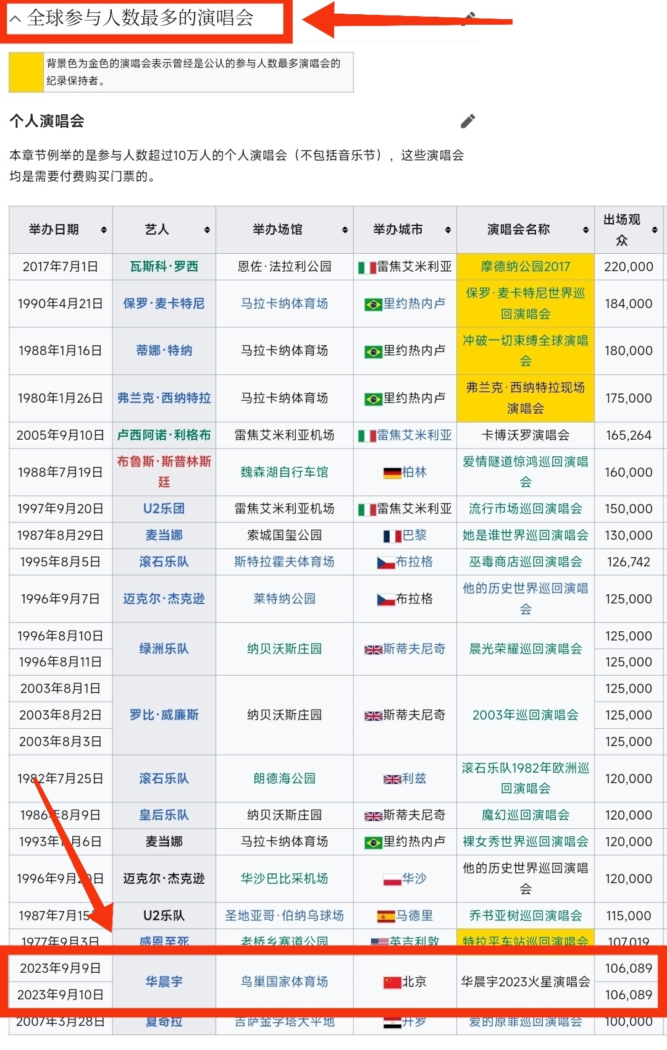This screenshot has height=1050, width=667.
Task: Open the 罗比·威廉斯 artist link
Action: pyautogui.click(x=164, y=715)
